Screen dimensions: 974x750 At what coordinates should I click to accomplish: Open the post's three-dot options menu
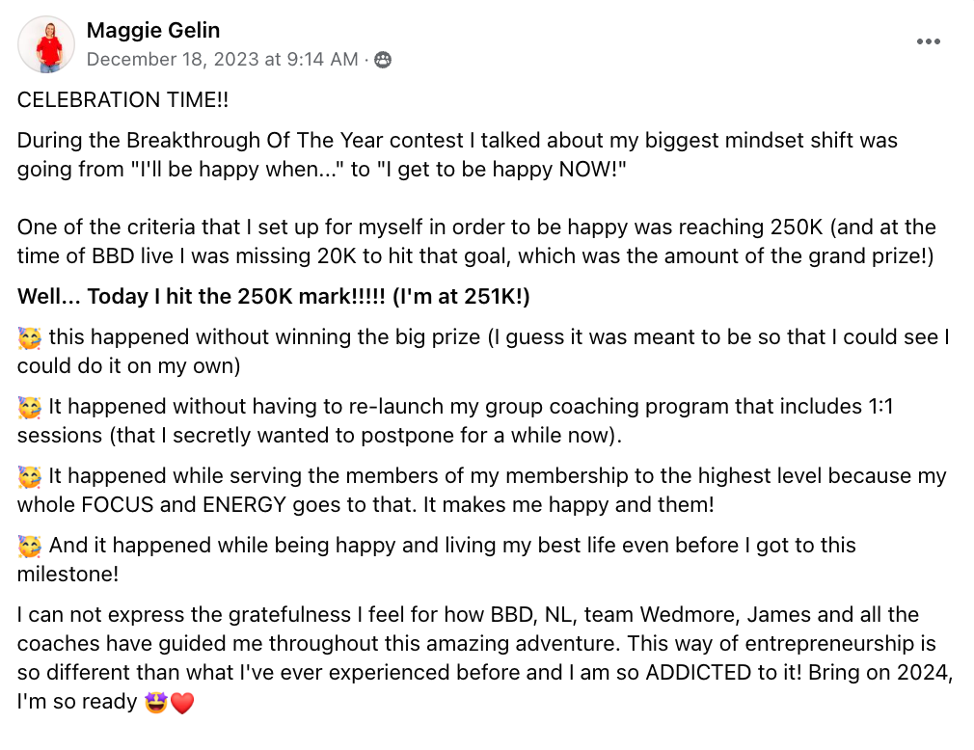click(928, 41)
